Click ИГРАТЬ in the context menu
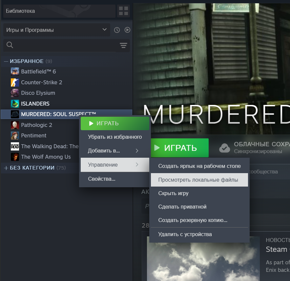Screen dimensions: 290x281 (x=115, y=123)
